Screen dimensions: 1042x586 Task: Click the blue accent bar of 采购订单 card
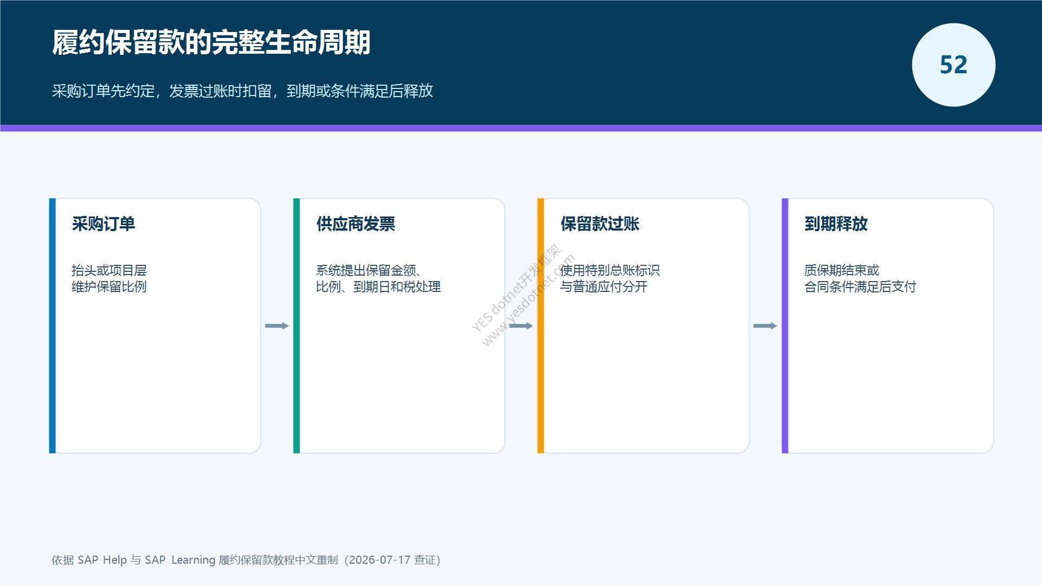52,326
